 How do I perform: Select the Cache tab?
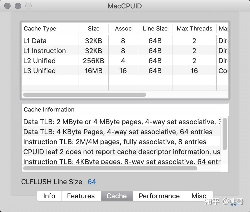point(117,196)
